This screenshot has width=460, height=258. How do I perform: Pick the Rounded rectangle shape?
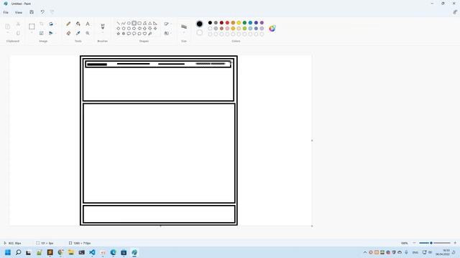139,23
